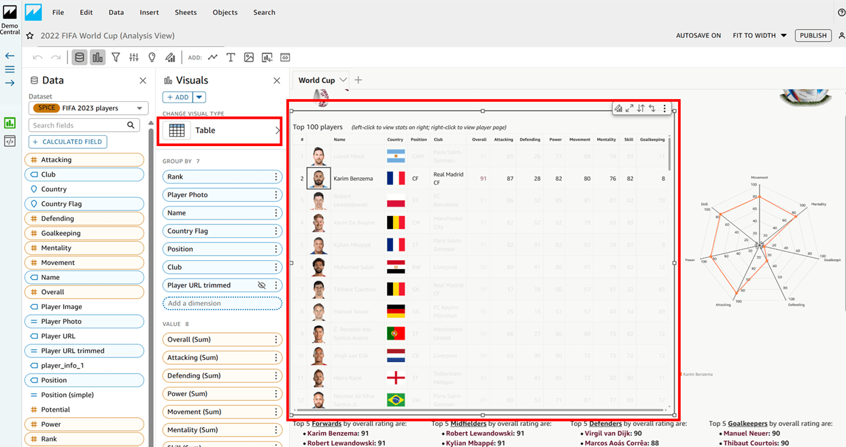Open the Sheets menu
The image size is (846, 447).
tap(186, 12)
